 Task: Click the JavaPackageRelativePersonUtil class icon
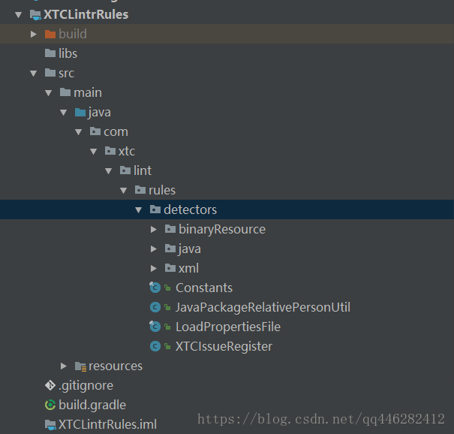[x=155, y=307]
